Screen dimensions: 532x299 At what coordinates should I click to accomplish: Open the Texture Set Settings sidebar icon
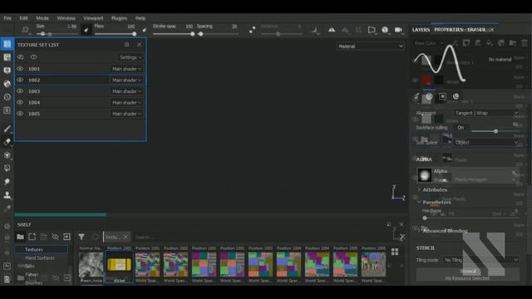tap(7, 57)
